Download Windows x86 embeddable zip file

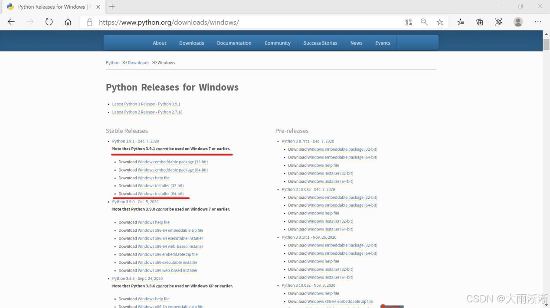coord(167,254)
